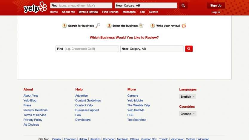Image resolution: width=249 pixels, height=140 pixels.
Task: Open Write a Review nav tab
Action: click(x=88, y=12)
